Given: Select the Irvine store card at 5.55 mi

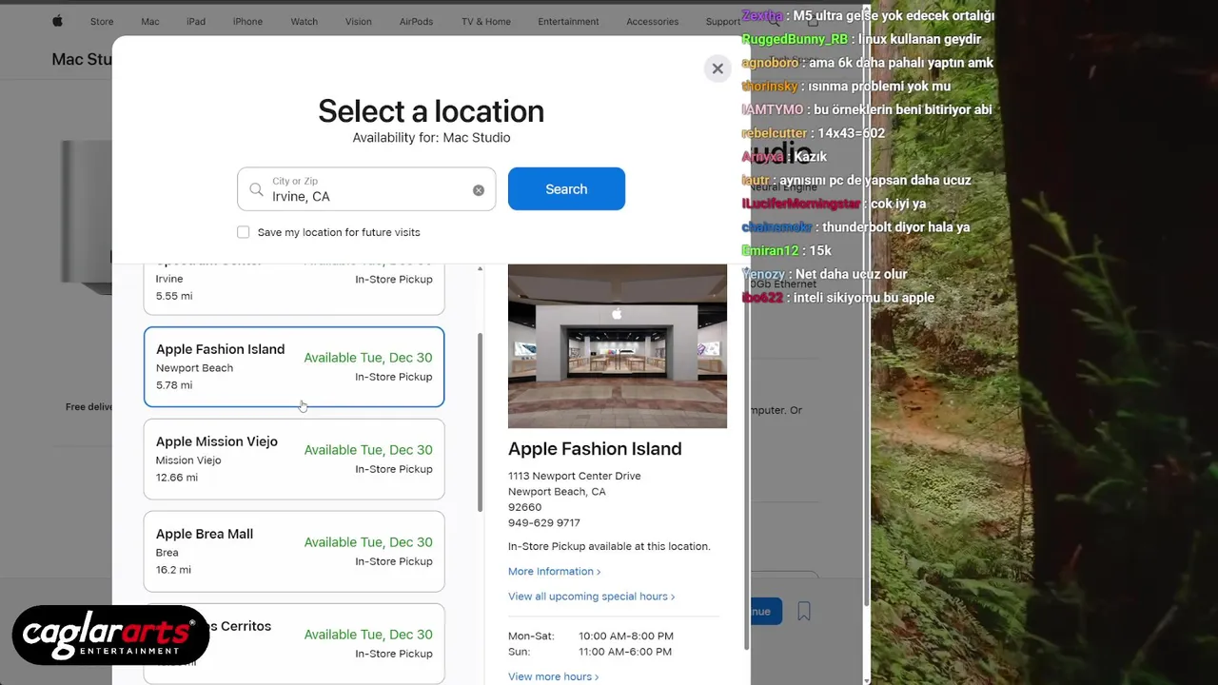Looking at the screenshot, I should (x=294, y=288).
